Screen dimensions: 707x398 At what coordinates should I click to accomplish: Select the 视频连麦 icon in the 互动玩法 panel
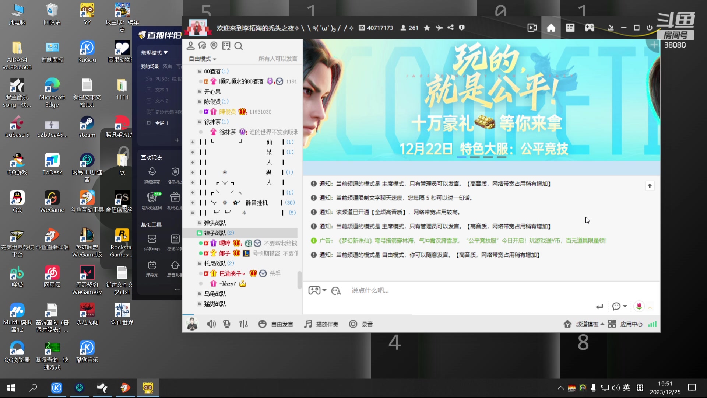(x=152, y=171)
